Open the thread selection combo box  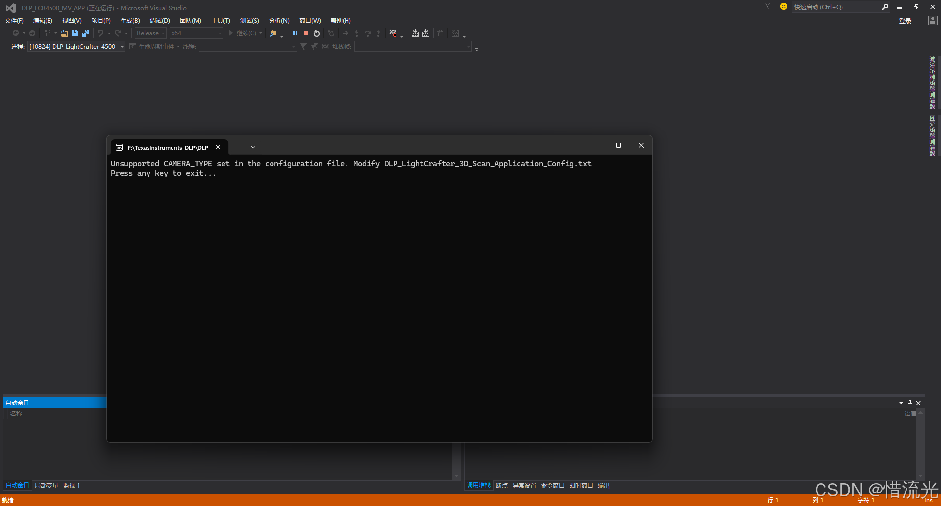[x=248, y=47]
